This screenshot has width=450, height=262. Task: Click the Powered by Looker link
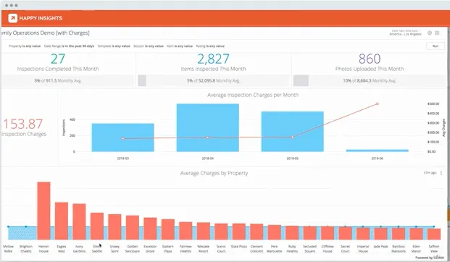(x=430, y=258)
